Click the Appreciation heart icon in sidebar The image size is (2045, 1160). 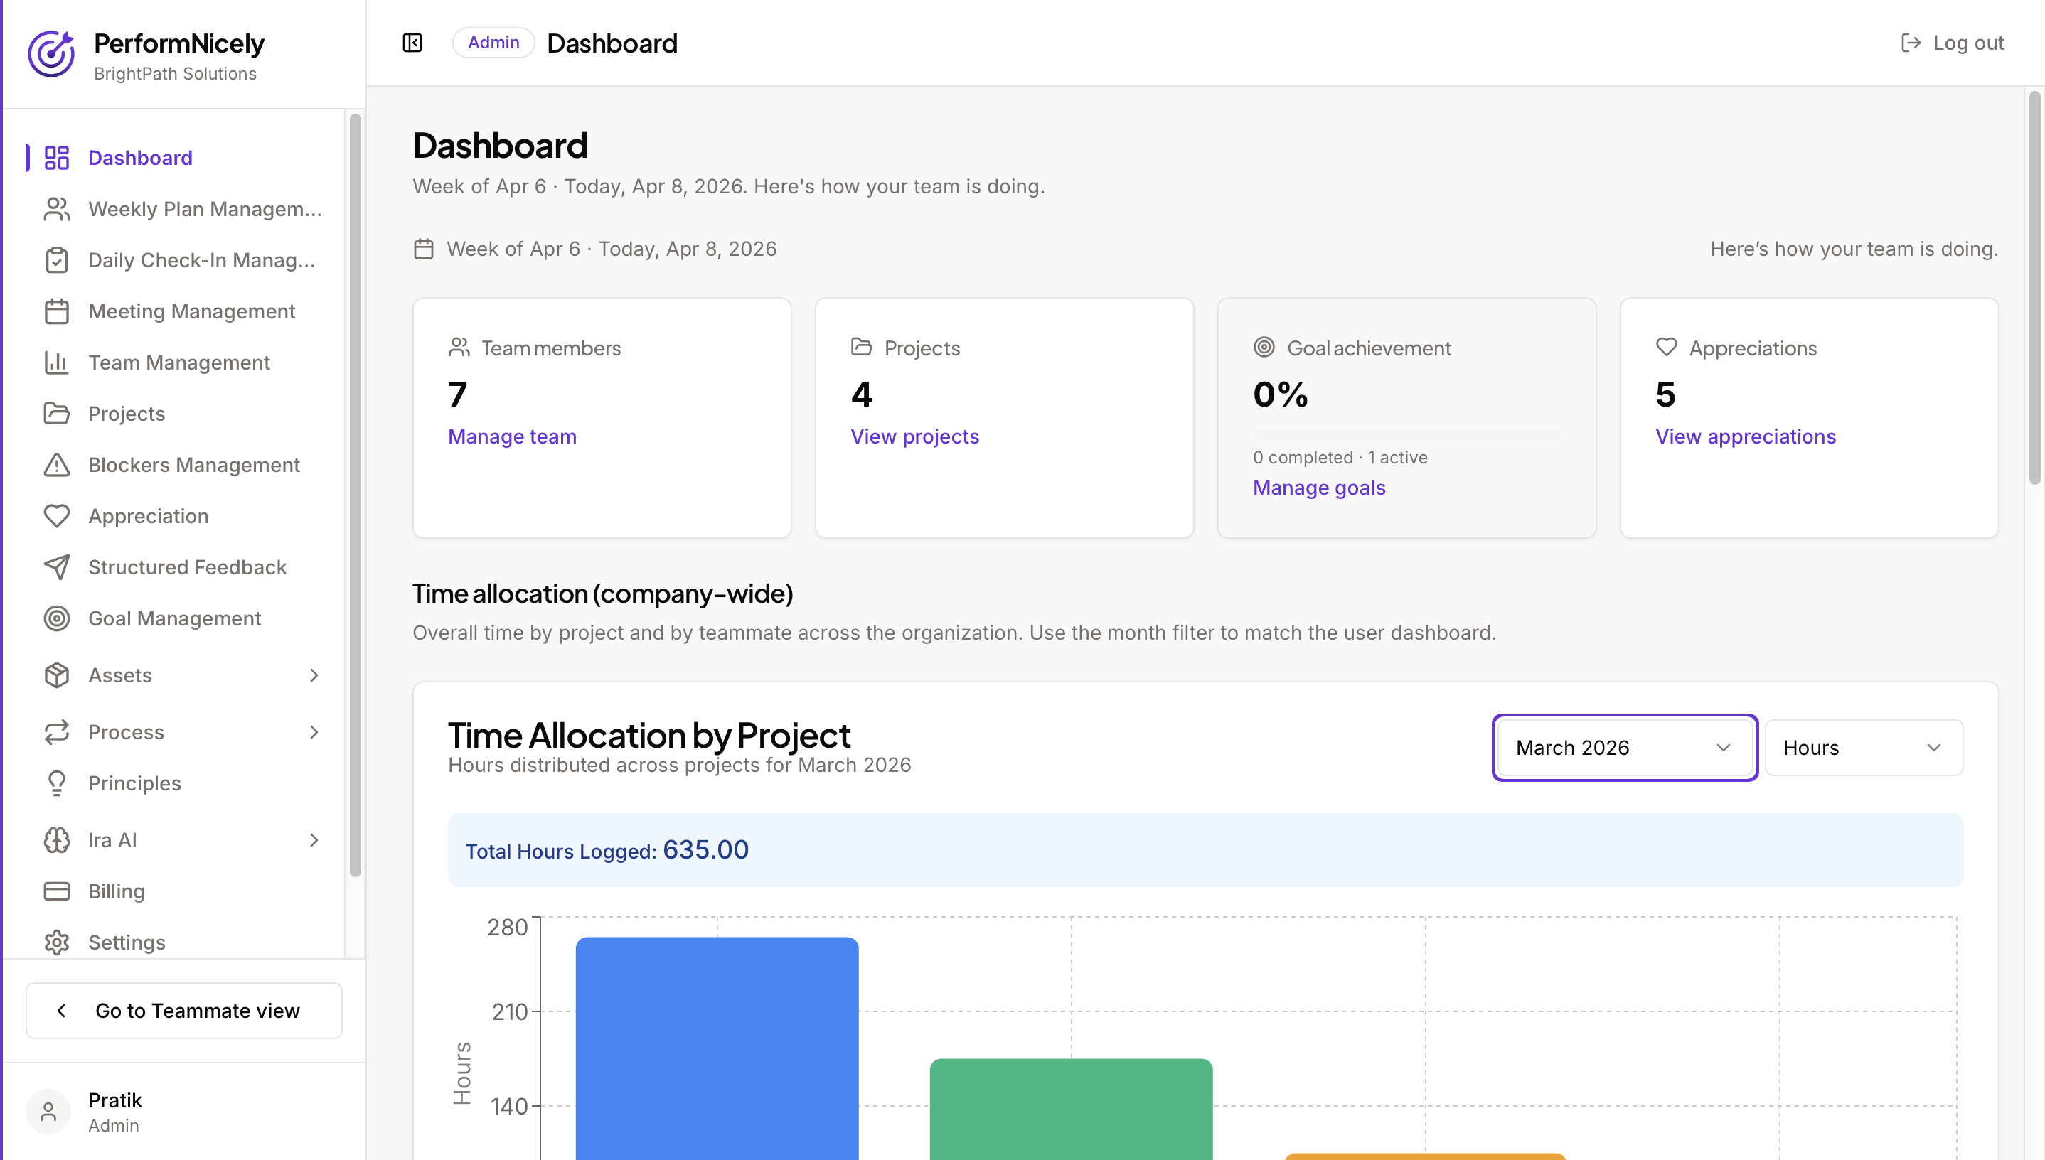click(57, 516)
